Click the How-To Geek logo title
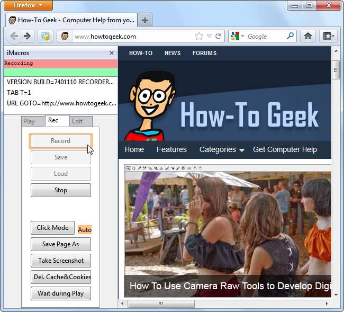 click(250, 115)
